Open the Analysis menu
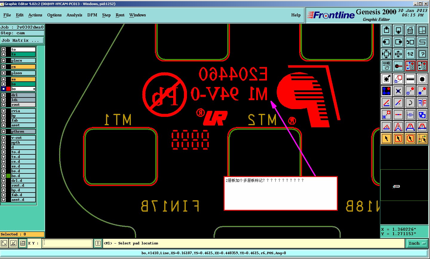Viewport: 430px width, 259px height. pyautogui.click(x=74, y=15)
